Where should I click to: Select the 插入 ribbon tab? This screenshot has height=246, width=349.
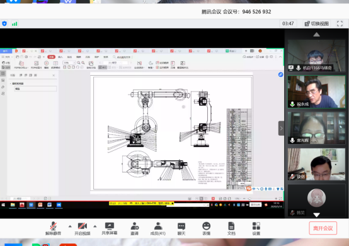[x=60, y=57]
